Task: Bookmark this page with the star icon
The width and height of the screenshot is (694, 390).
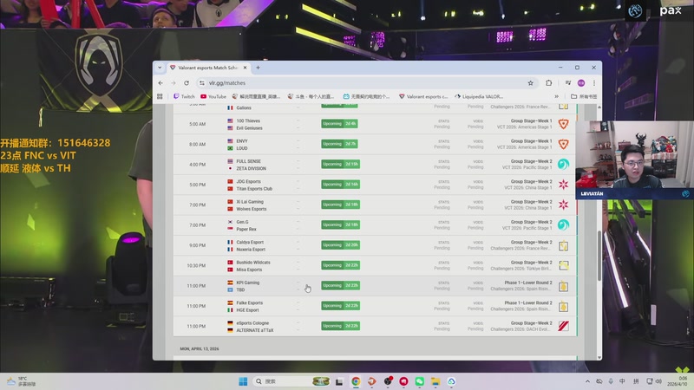Action: [x=530, y=83]
